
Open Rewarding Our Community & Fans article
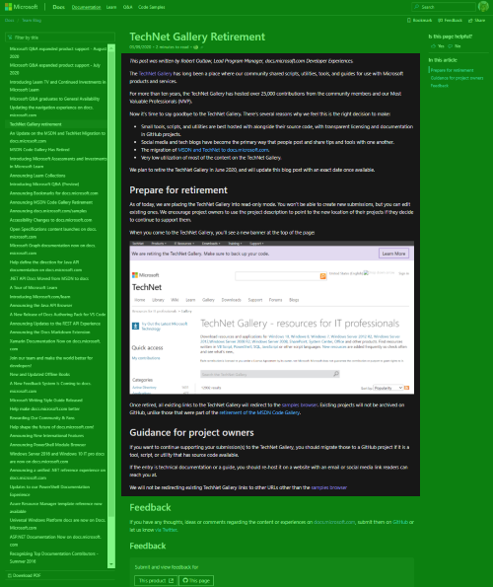41,417
